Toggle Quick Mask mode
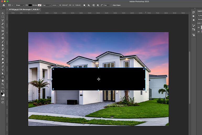202x135 pixels. tap(3, 99)
